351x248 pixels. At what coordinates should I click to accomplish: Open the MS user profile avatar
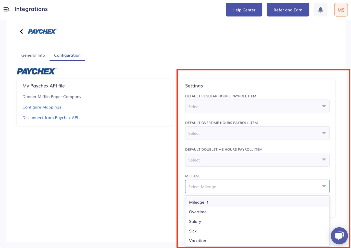point(341,10)
